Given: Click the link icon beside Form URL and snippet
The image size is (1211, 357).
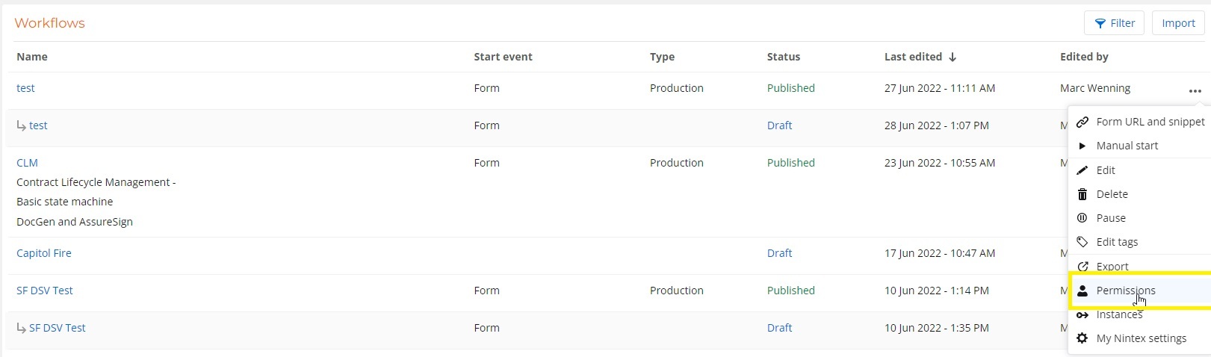Looking at the screenshot, I should (1082, 122).
